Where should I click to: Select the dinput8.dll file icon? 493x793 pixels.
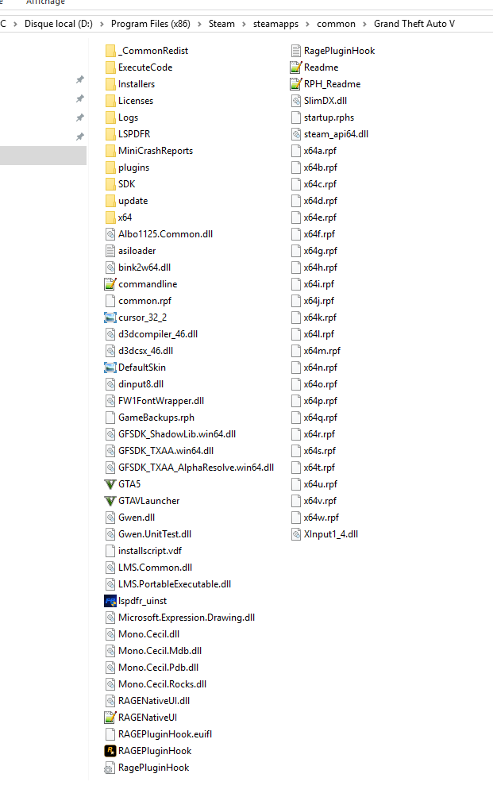tap(110, 384)
